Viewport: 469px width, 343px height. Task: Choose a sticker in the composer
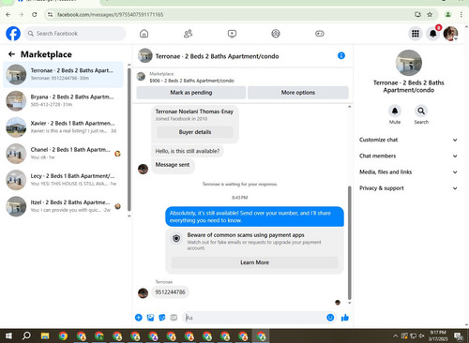[x=162, y=318]
